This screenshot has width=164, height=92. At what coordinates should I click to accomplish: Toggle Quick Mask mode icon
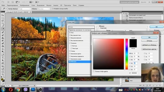point(3,84)
